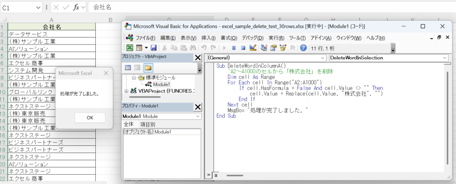Open the ファイル(F) menu
The image size is (456, 184).
pos(146,38)
